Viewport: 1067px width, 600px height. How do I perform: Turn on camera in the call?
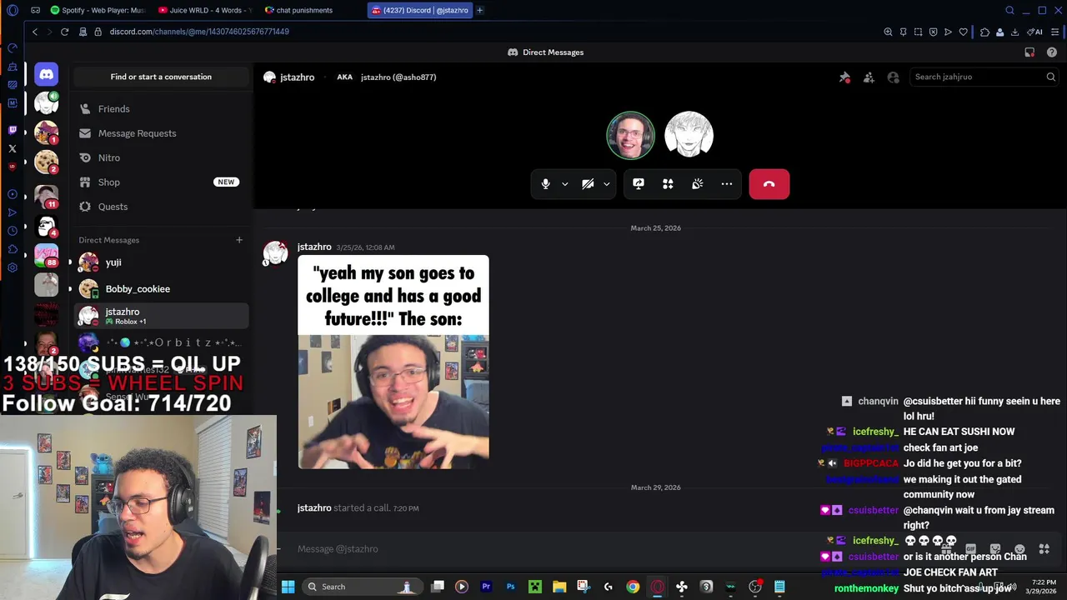coord(588,184)
